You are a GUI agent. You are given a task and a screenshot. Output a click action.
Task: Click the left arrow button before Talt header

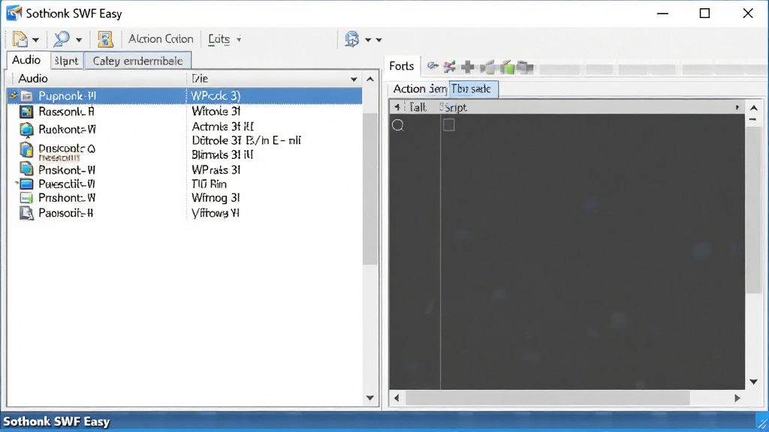[397, 107]
